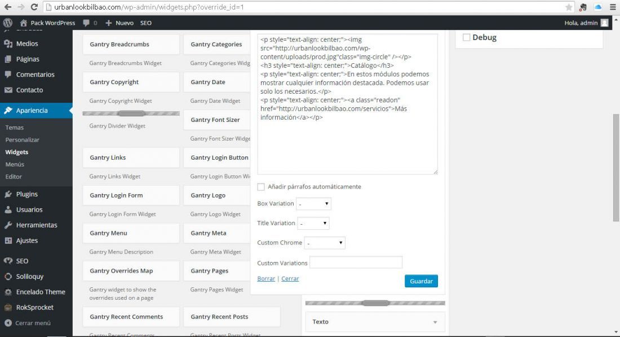620x337 pixels.
Task: Select the Gantry Menu widget
Action: (131, 233)
